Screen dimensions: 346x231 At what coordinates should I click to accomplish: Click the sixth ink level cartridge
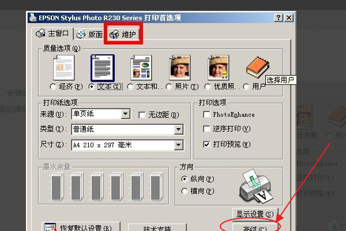coord(156,187)
